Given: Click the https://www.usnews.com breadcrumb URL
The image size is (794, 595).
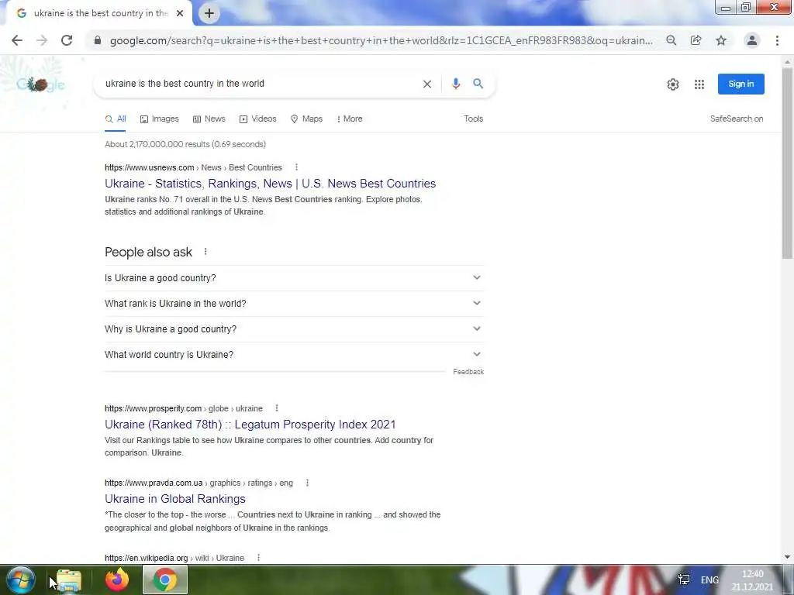Looking at the screenshot, I should click(150, 167).
